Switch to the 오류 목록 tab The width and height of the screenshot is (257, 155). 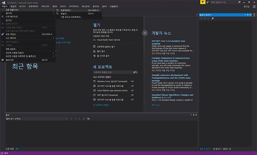[10, 149]
